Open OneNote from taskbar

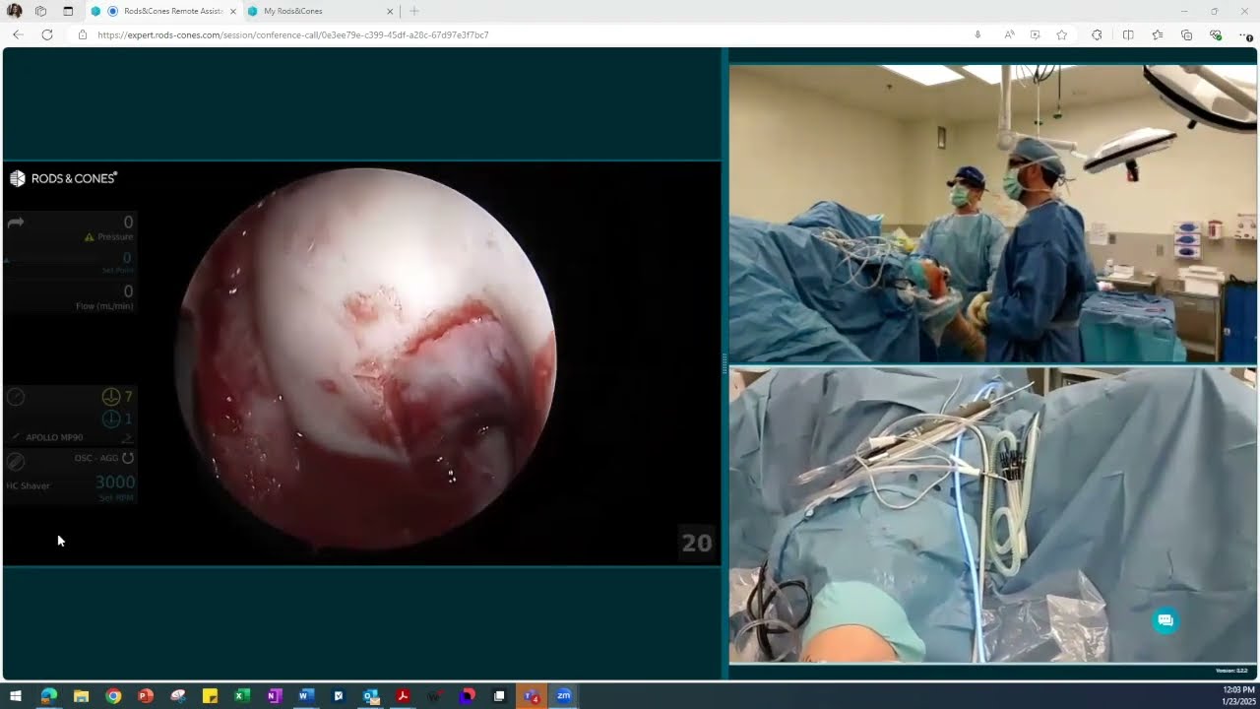(x=274, y=696)
